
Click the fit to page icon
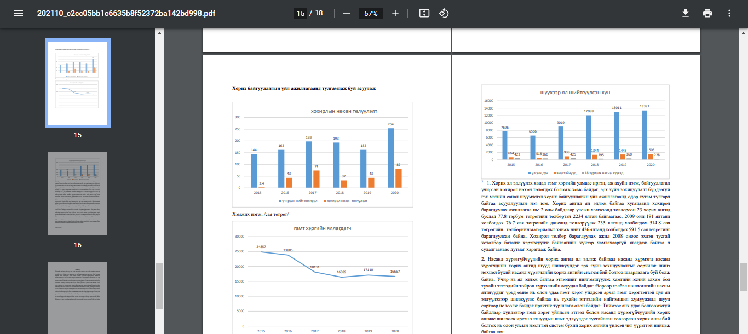pyautogui.click(x=424, y=13)
